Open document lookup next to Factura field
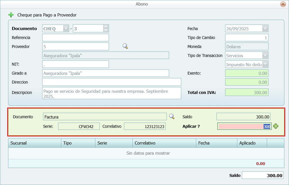 tap(172, 116)
